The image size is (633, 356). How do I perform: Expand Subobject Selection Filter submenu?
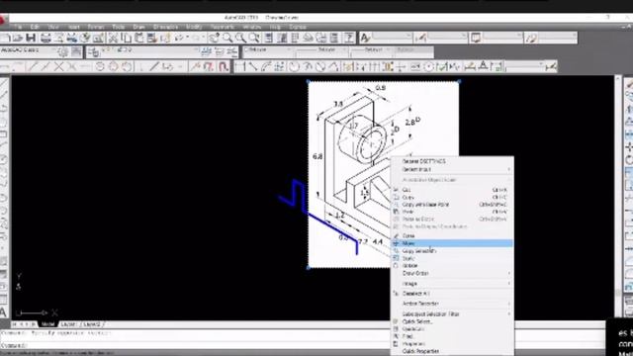[x=452, y=314]
